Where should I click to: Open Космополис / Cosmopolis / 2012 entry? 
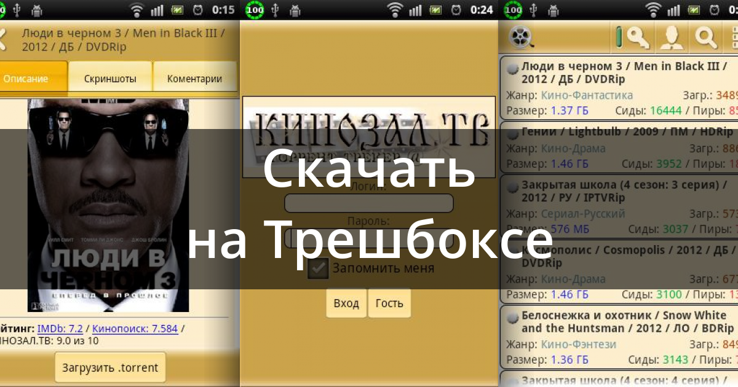point(619,272)
